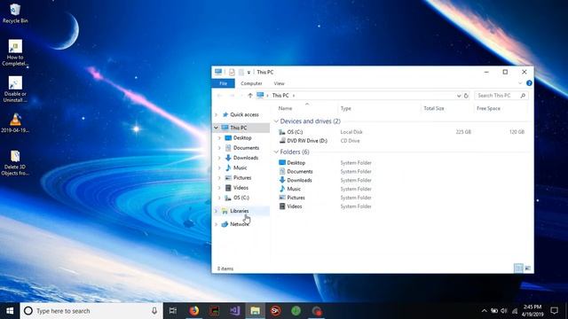Open the volume control in the tray
Screen dimensions: 568x319
click(x=504, y=311)
